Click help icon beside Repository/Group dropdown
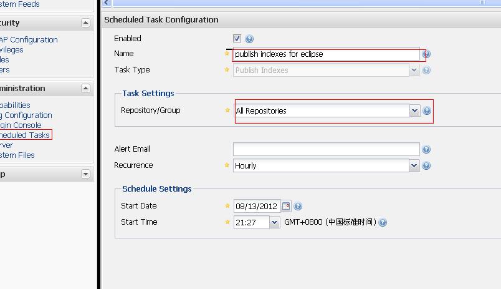The height and width of the screenshot is (289, 501). click(x=427, y=110)
